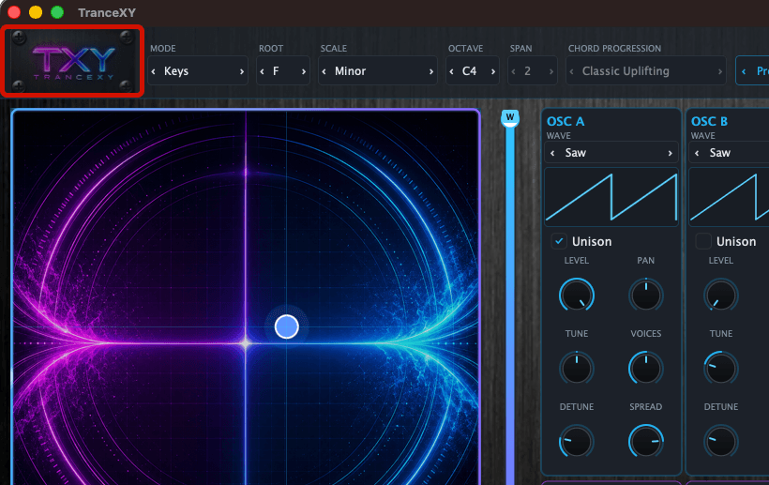Click the CHORD PROGRESSION label

[614, 49]
